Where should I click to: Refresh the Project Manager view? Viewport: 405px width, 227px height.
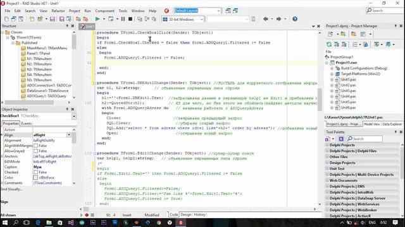tap(329, 45)
